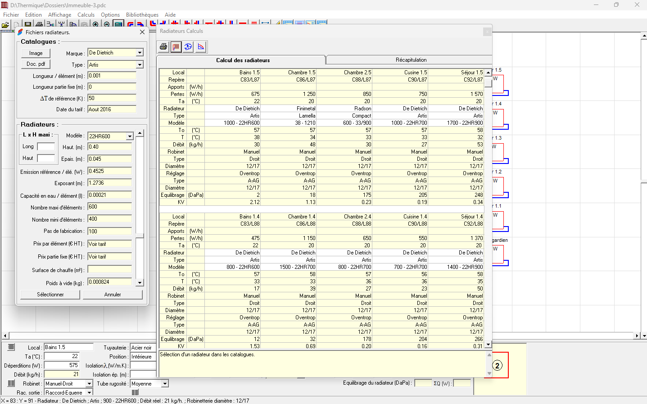The width and height of the screenshot is (647, 404).
Task: Switch to the Récapitulation tab
Action: point(411,60)
